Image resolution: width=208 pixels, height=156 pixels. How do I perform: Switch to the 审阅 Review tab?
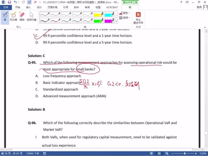pos(87,7)
